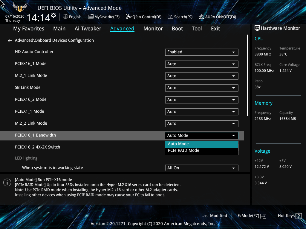Click the EzMode exit arrow icon
Image resolution: width=306 pixels, height=229 pixels.
click(x=263, y=216)
